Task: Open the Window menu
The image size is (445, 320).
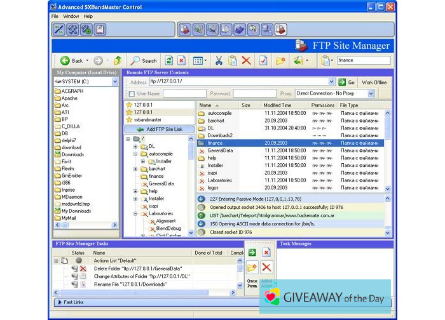Action: click(71, 16)
